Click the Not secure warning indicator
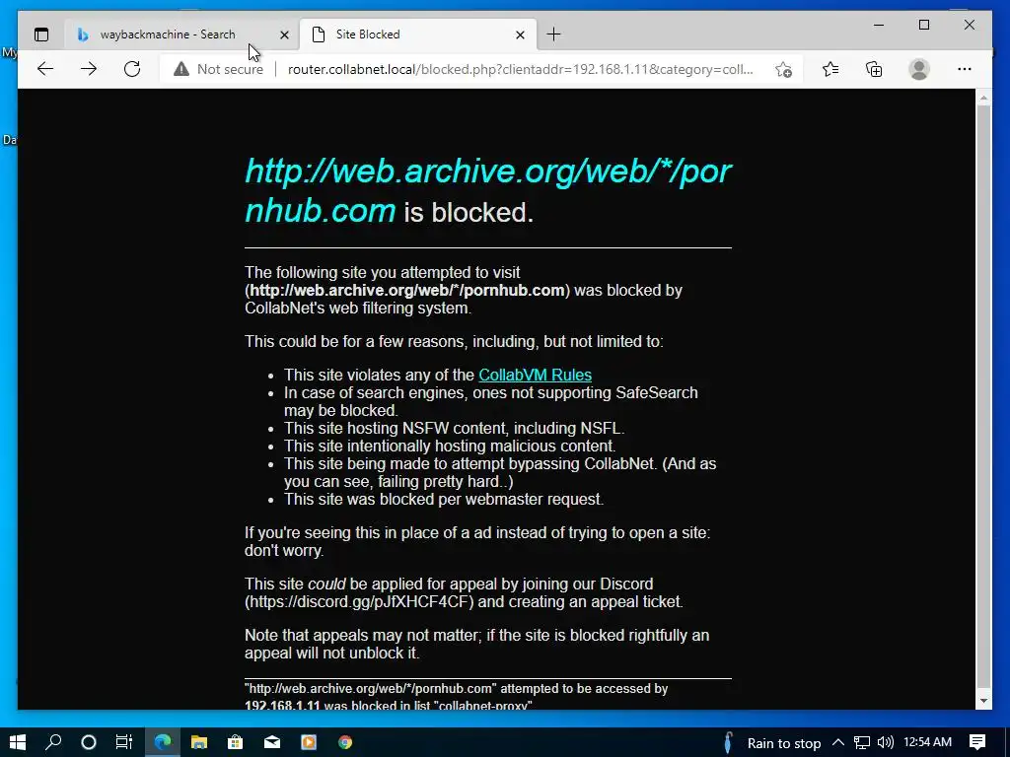Image resolution: width=1010 pixels, height=757 pixels. pyautogui.click(x=218, y=69)
